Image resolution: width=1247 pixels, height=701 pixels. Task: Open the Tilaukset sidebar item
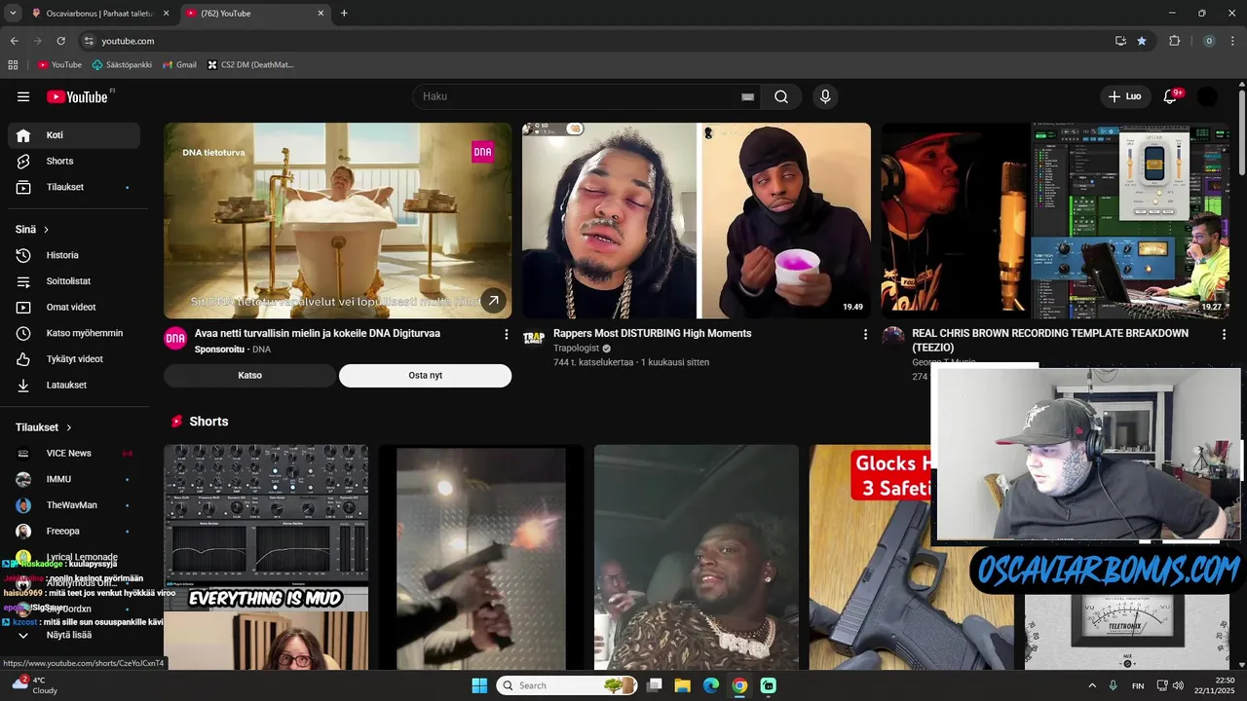[x=74, y=187]
